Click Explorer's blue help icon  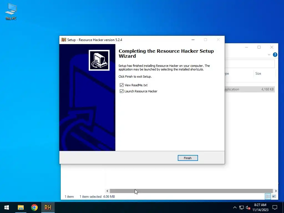tap(275, 55)
